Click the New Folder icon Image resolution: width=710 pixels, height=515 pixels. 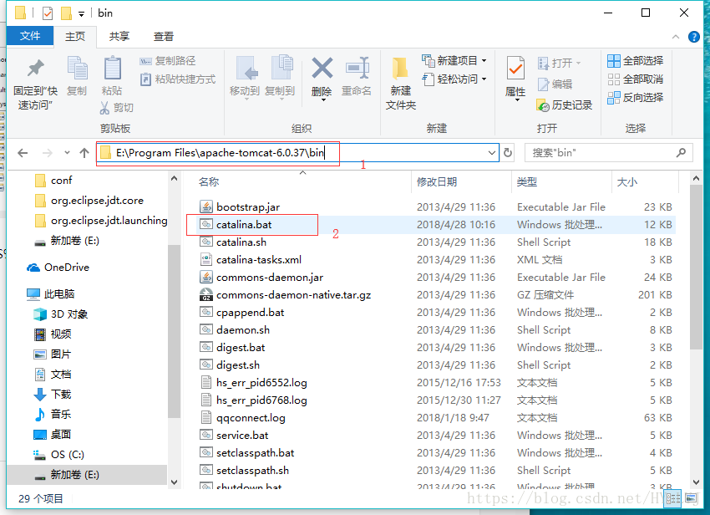[x=400, y=69]
